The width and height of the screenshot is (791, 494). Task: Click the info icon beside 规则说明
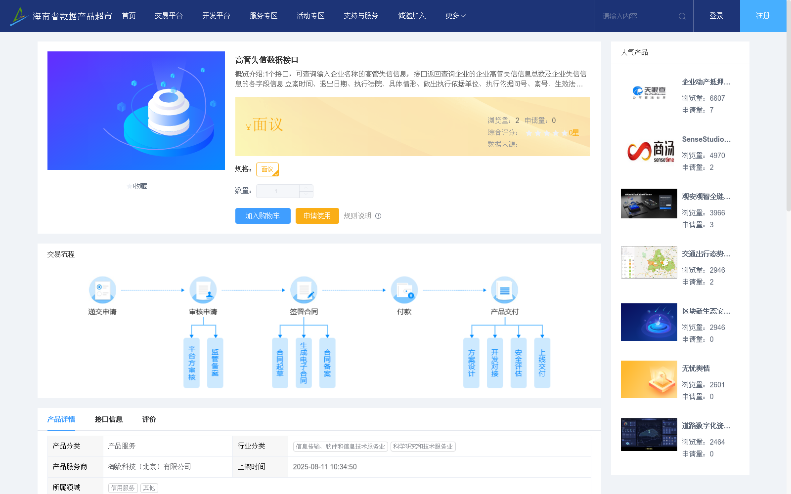[x=378, y=216]
